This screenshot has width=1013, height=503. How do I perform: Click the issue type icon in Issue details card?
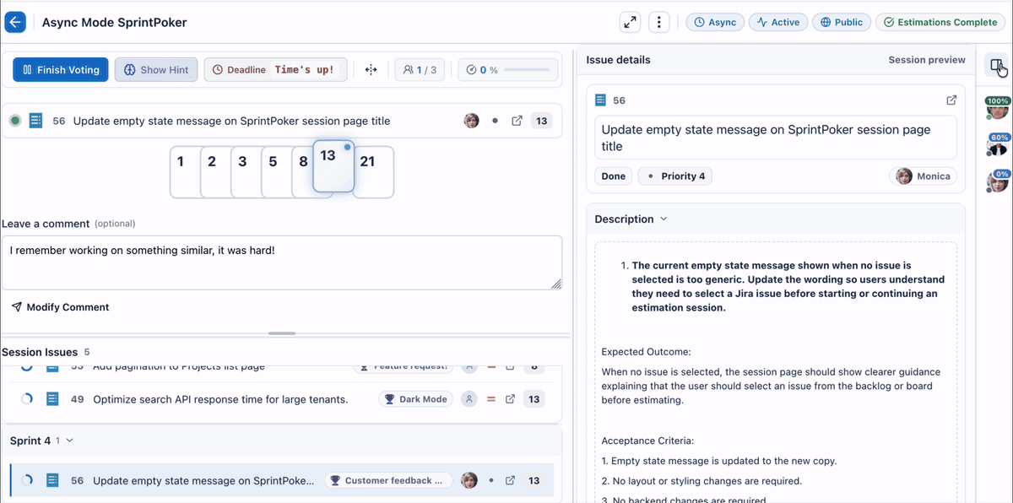tap(601, 100)
